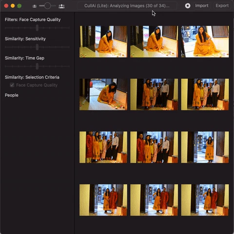The width and height of the screenshot is (234, 234).
Task: Select the right bottom-row thumbnail of the couple
Action: coord(205,200)
